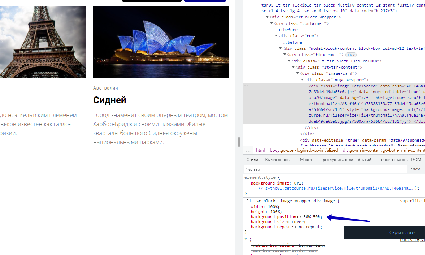425x255 pixels.
Task: Click the height: 100% declaration
Action: pos(266,212)
